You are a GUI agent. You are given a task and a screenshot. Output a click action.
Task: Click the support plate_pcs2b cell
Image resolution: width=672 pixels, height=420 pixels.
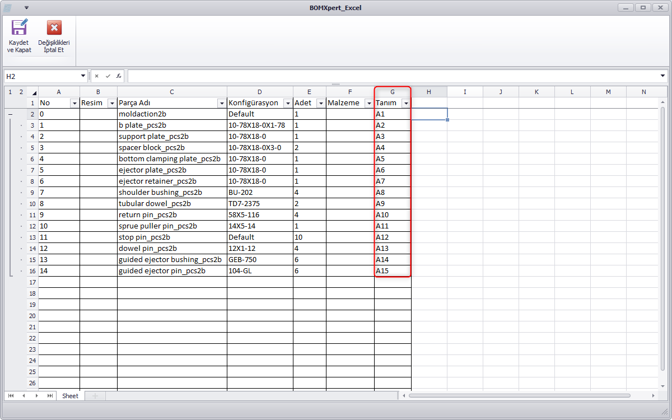coord(172,137)
